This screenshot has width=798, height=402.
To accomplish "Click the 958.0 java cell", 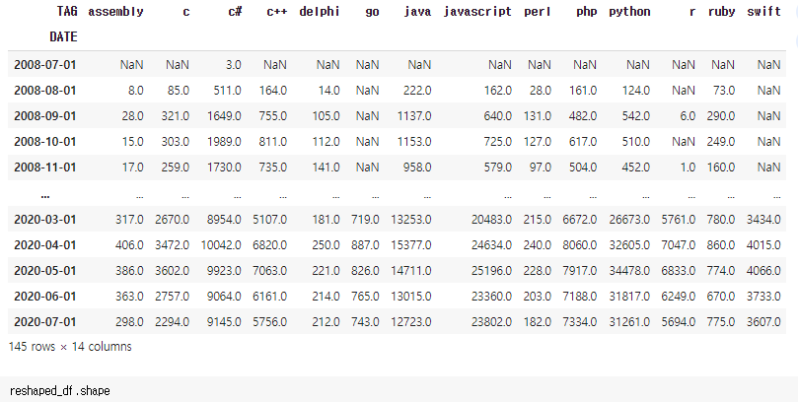I will [x=417, y=167].
